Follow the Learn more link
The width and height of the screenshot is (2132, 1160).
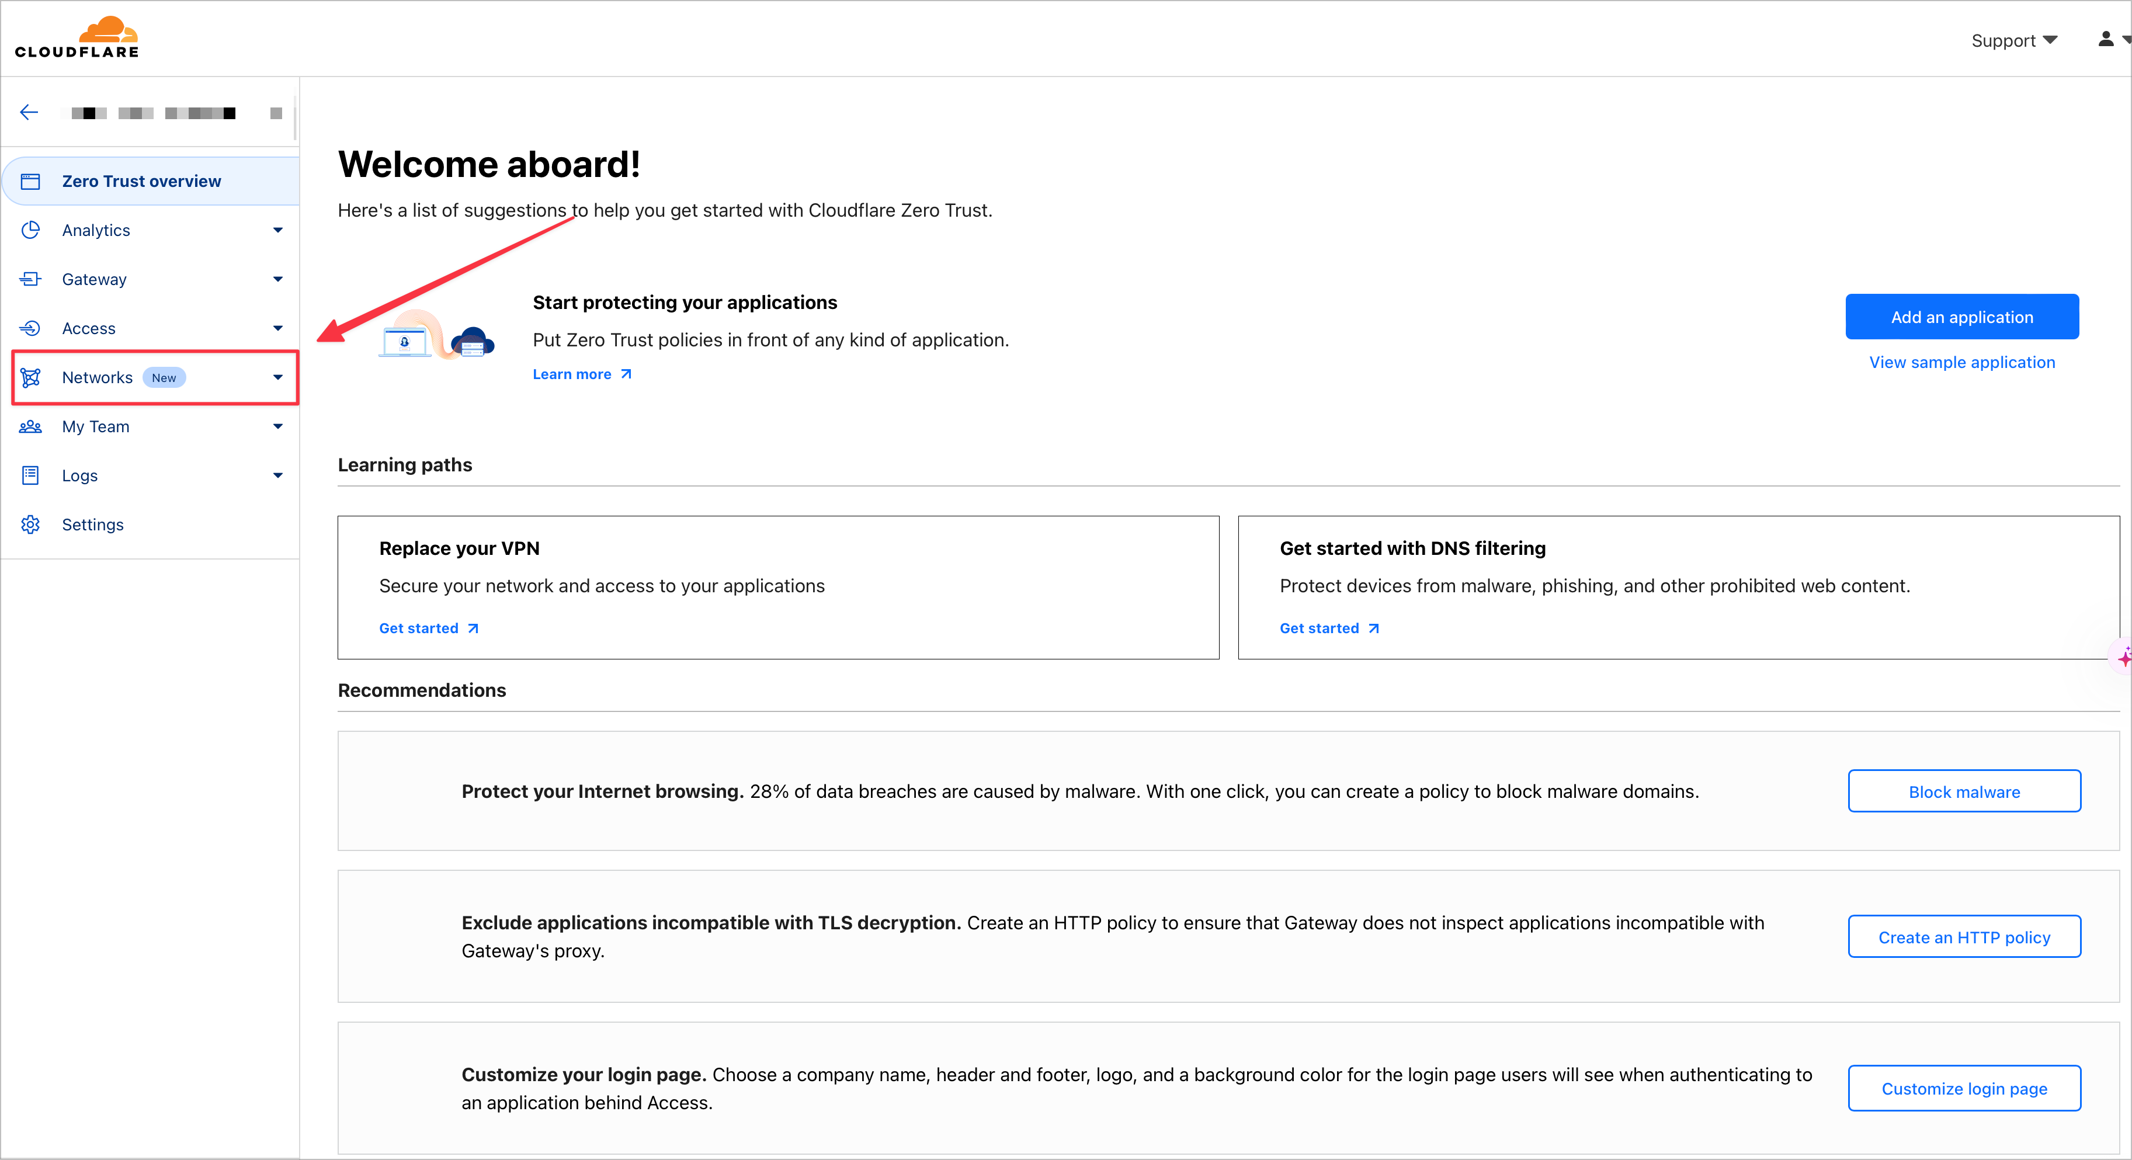(x=582, y=374)
